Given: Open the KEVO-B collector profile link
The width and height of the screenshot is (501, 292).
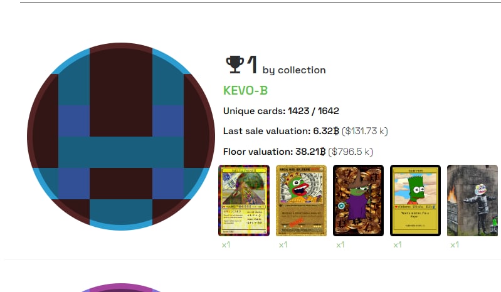Looking at the screenshot, I should [x=245, y=91].
